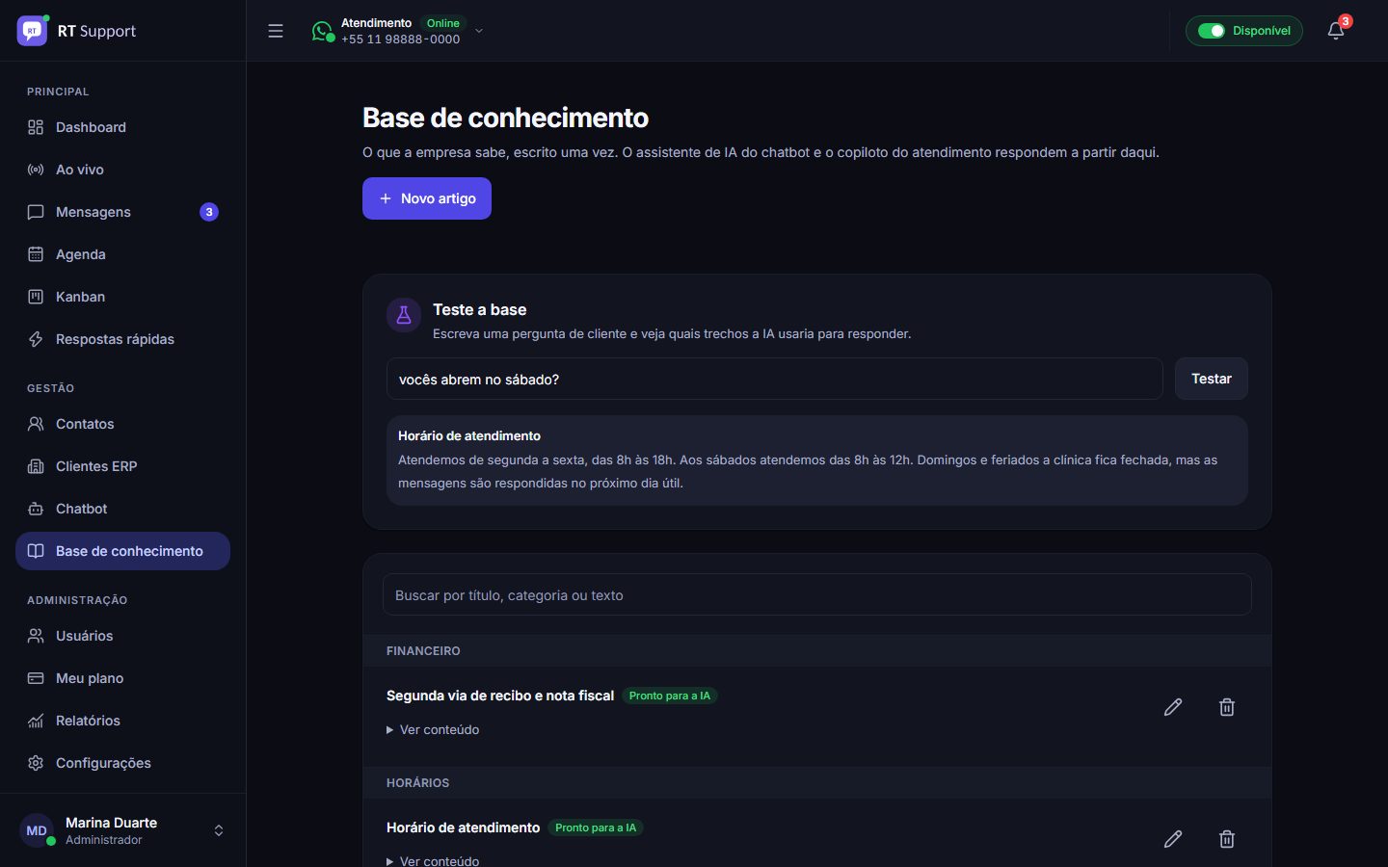
Task: Toggle the Disponível availability switch
Action: (1212, 31)
